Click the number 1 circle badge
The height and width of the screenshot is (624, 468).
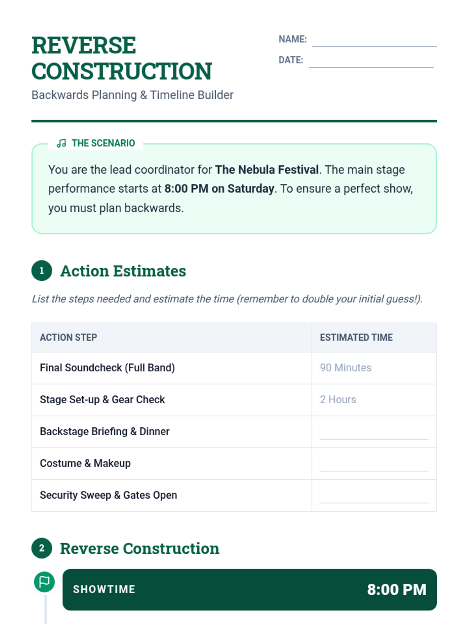coord(42,271)
